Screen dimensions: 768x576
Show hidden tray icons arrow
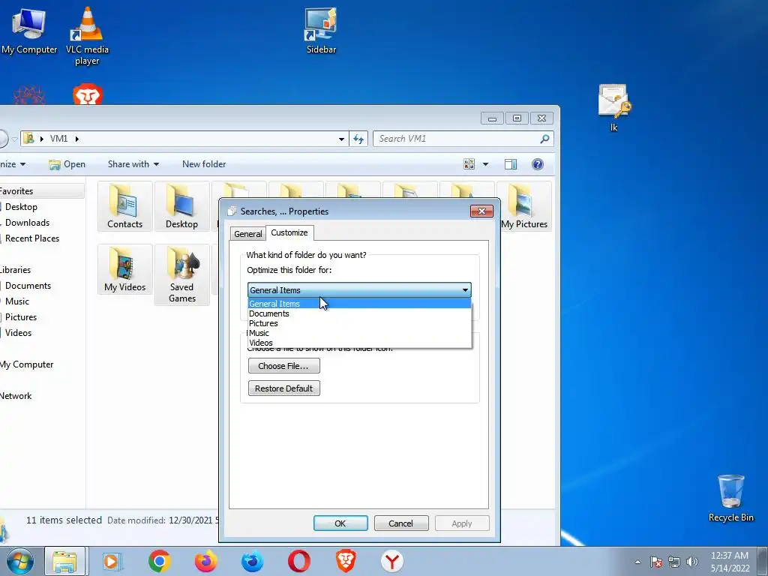click(x=637, y=562)
